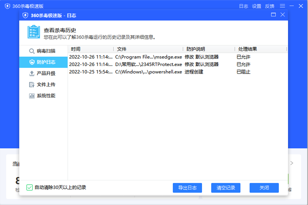
Task: Click 修改 默认浏览器 in the 2345RTProtect row
Action: tap(201, 65)
